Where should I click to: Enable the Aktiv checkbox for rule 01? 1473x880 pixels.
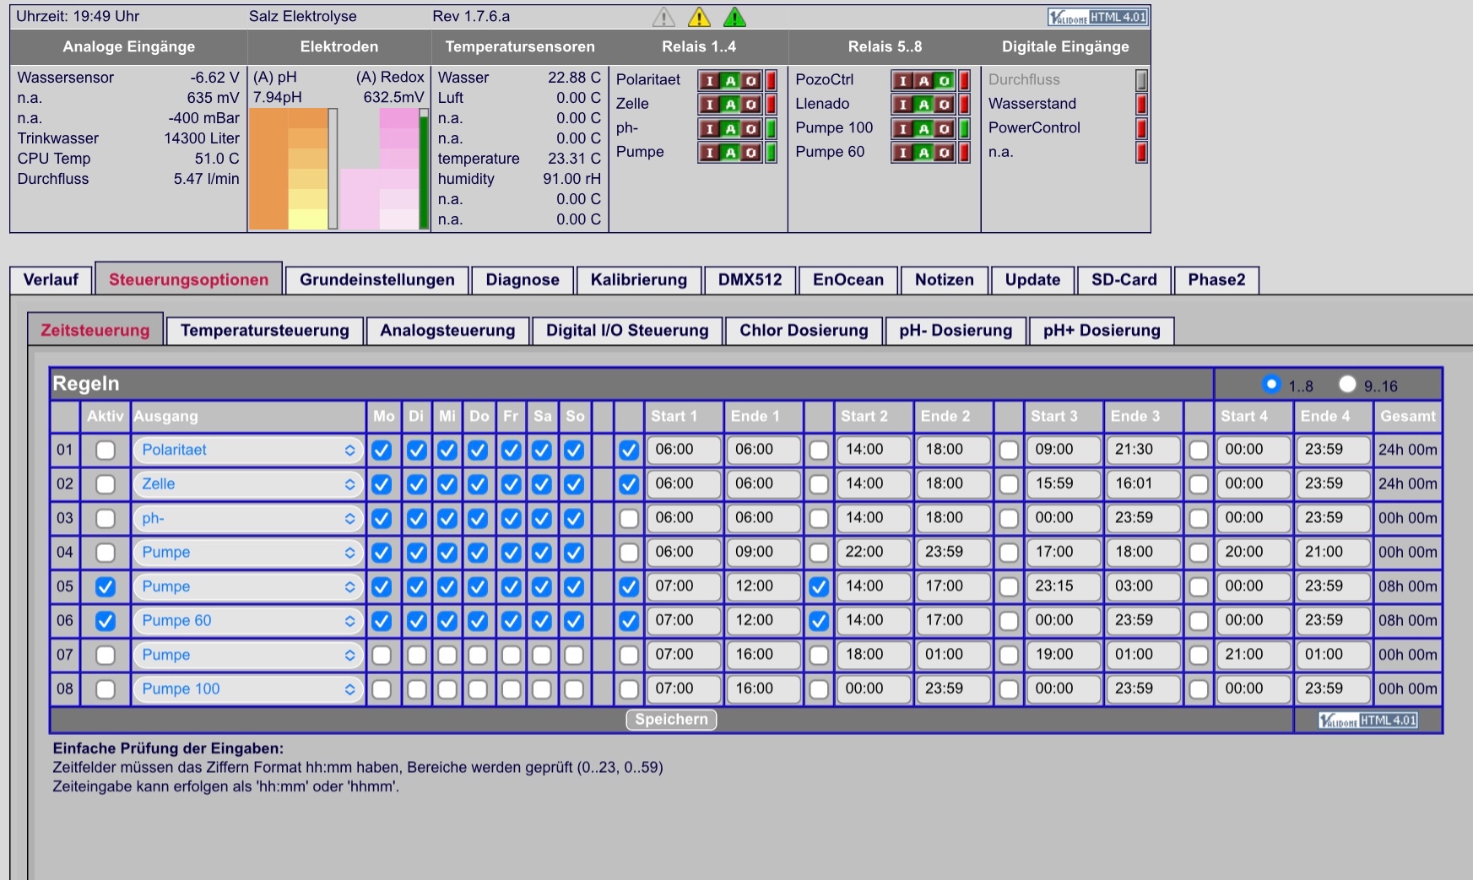tap(105, 450)
